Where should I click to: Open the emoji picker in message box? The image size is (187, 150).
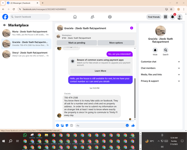(127, 125)
